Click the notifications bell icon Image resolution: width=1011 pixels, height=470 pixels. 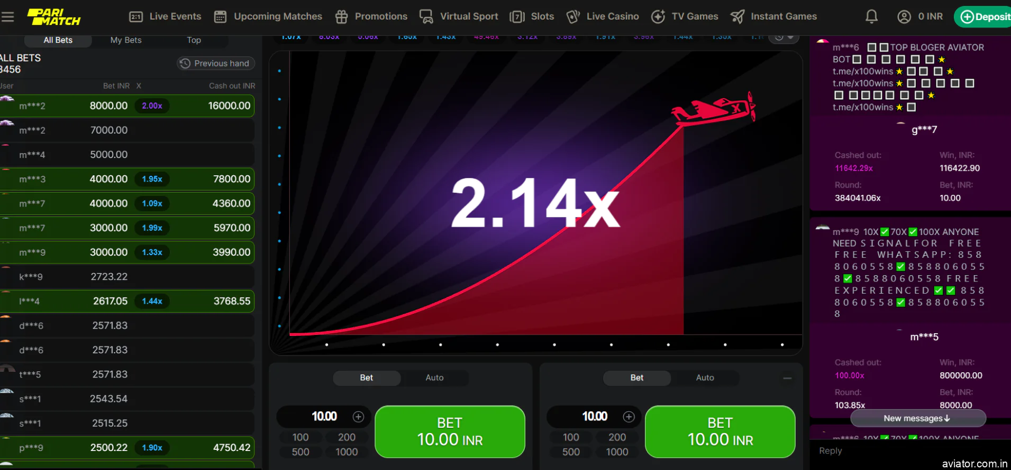click(871, 16)
